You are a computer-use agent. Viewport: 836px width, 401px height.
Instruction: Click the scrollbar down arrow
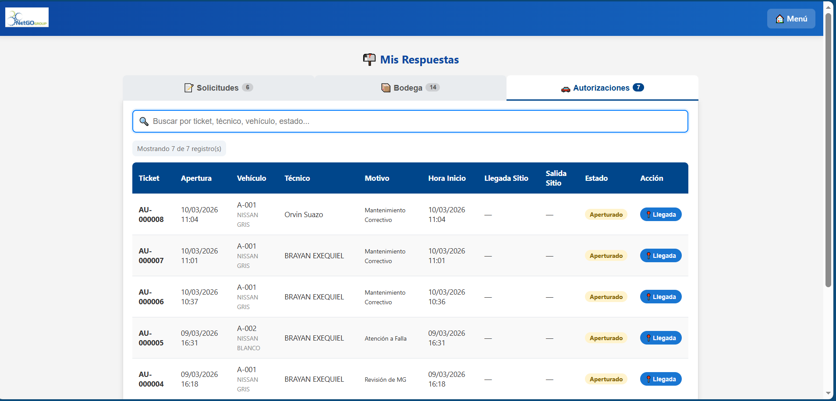pos(828,393)
